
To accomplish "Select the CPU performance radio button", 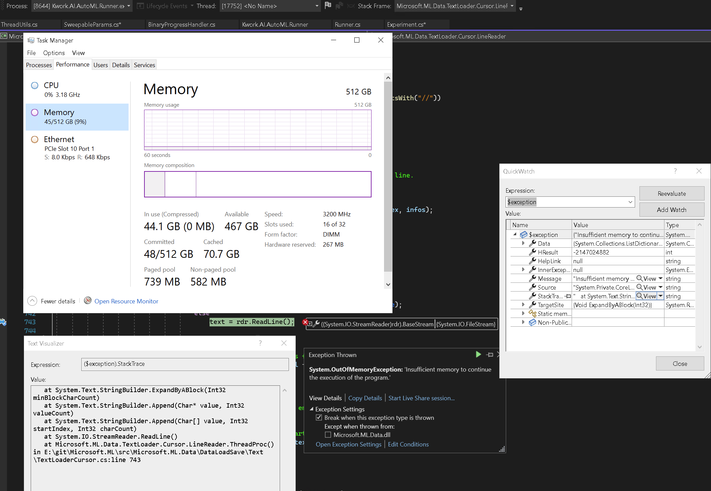I will coord(34,85).
